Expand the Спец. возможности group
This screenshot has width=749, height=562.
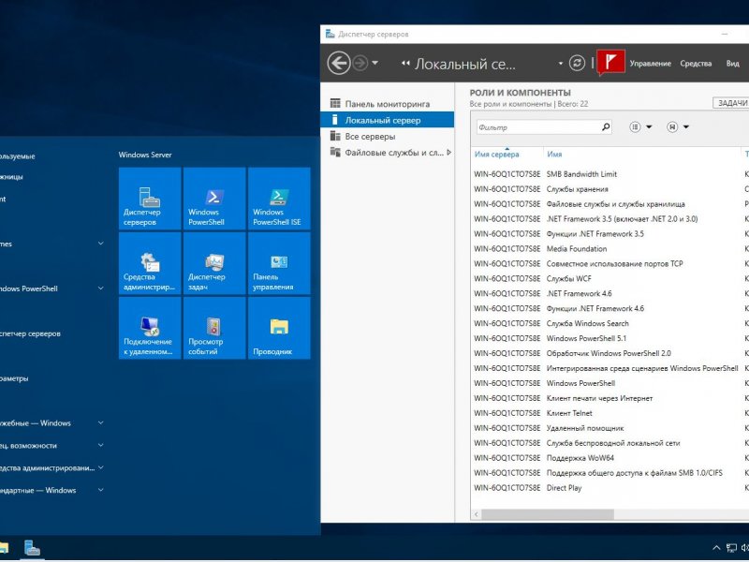[101, 446]
